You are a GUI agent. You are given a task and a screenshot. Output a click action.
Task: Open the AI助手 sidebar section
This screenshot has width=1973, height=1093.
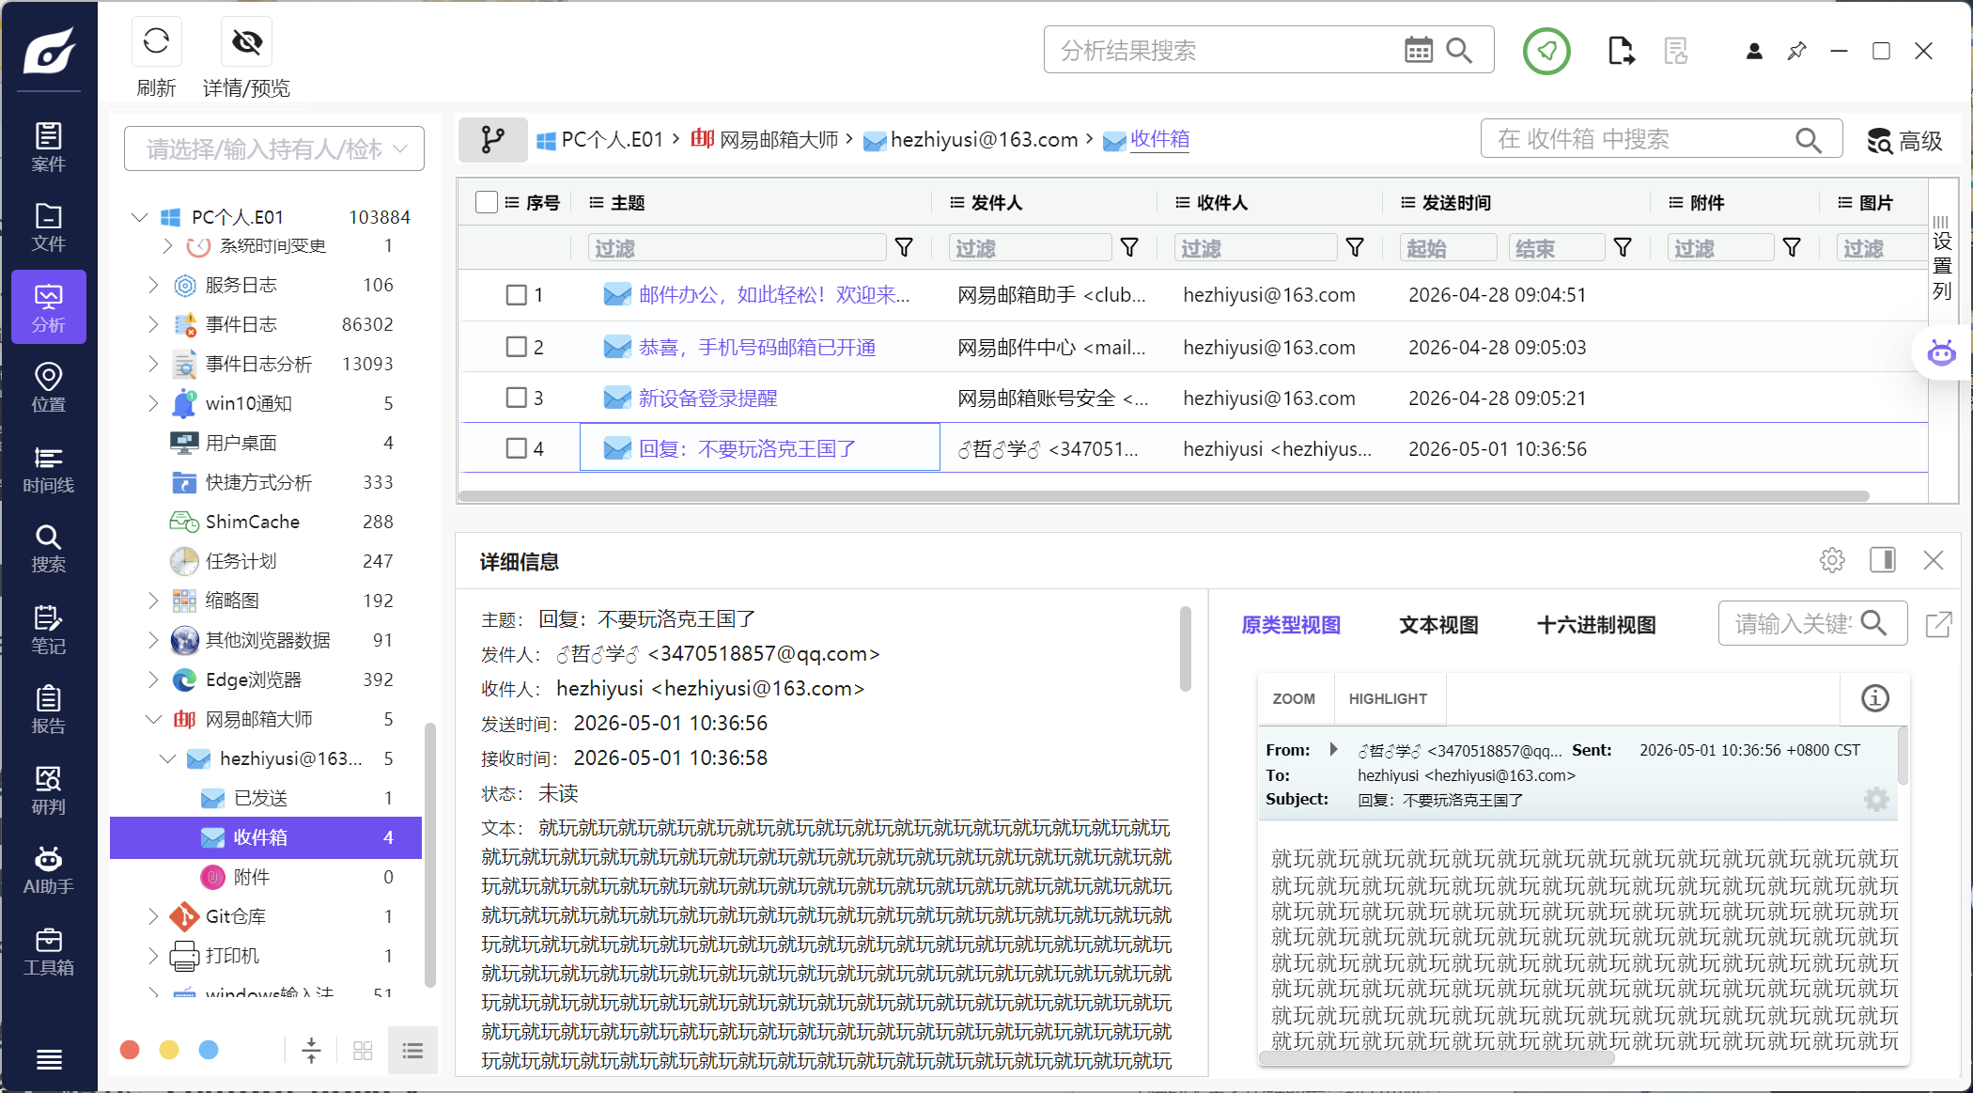pos(49,870)
